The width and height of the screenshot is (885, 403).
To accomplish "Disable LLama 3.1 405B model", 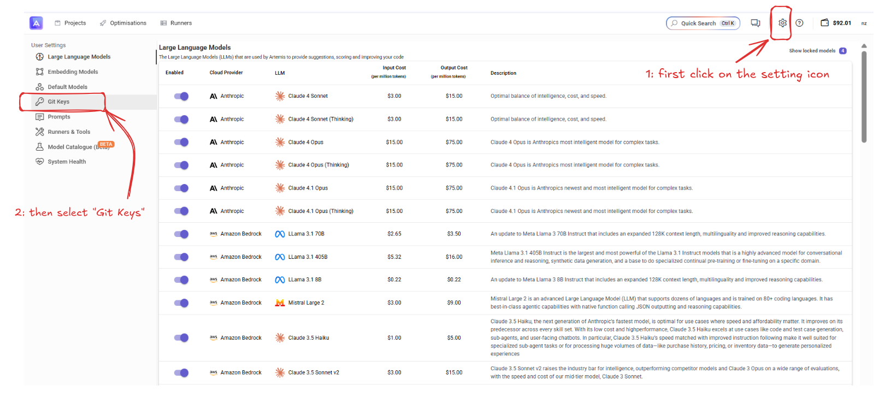I will [x=181, y=257].
